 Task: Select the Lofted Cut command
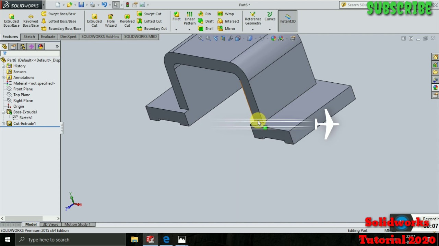149,21
